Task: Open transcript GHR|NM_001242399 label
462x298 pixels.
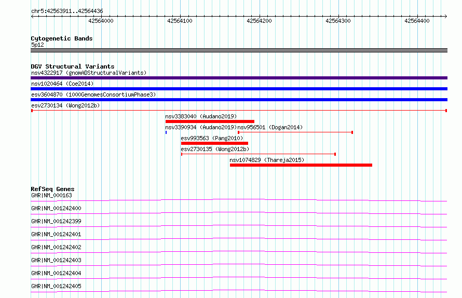Action: point(56,221)
